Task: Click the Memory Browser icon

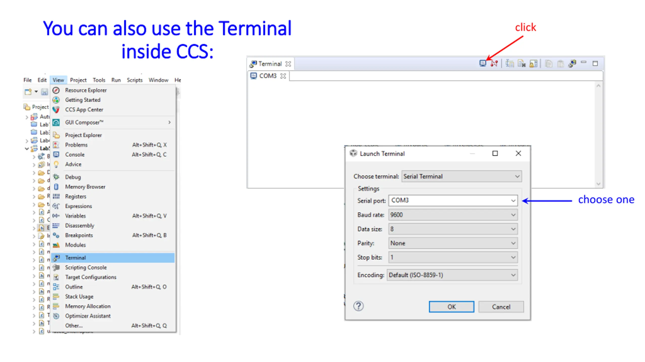Action: 56,187
